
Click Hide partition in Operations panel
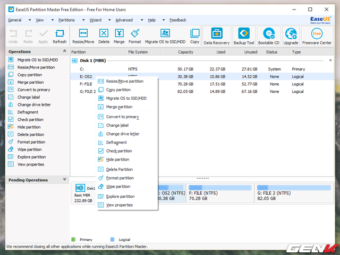pyautogui.click(x=29, y=127)
